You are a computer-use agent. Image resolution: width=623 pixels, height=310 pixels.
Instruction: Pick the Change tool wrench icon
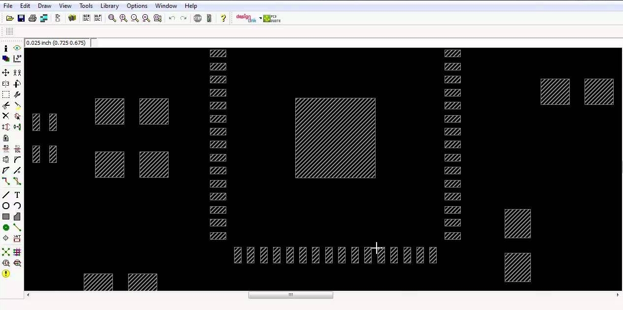17,95
